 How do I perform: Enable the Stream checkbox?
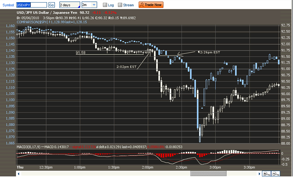coord(120,5)
